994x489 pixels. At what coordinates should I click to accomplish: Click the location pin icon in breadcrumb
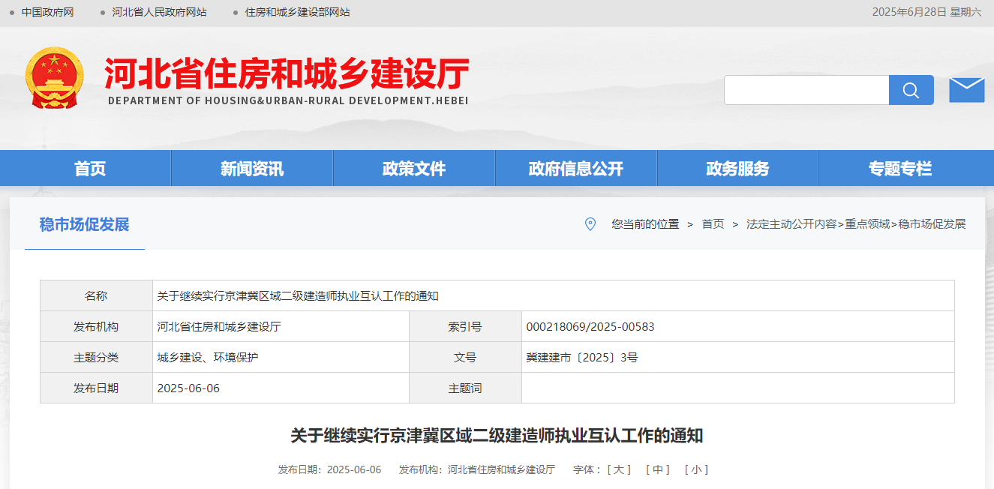coord(590,224)
